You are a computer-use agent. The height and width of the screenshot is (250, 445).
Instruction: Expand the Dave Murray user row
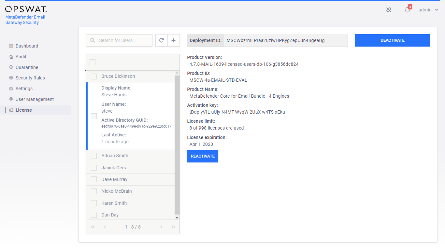131,179
